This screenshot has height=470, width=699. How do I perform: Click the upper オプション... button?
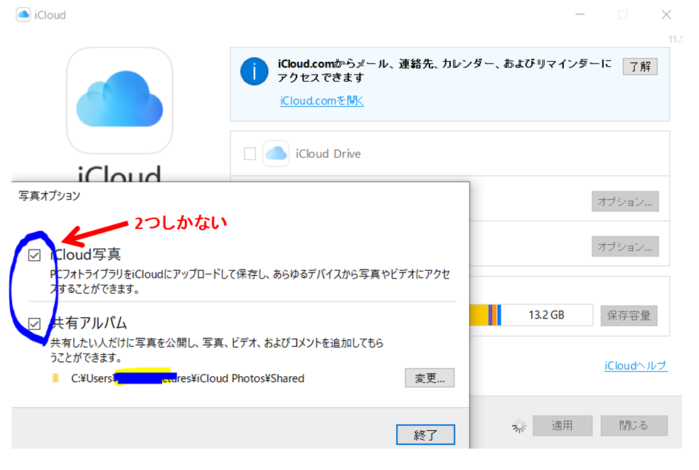pyautogui.click(x=625, y=201)
